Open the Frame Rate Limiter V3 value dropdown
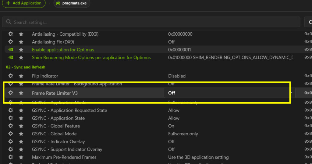 229,93
